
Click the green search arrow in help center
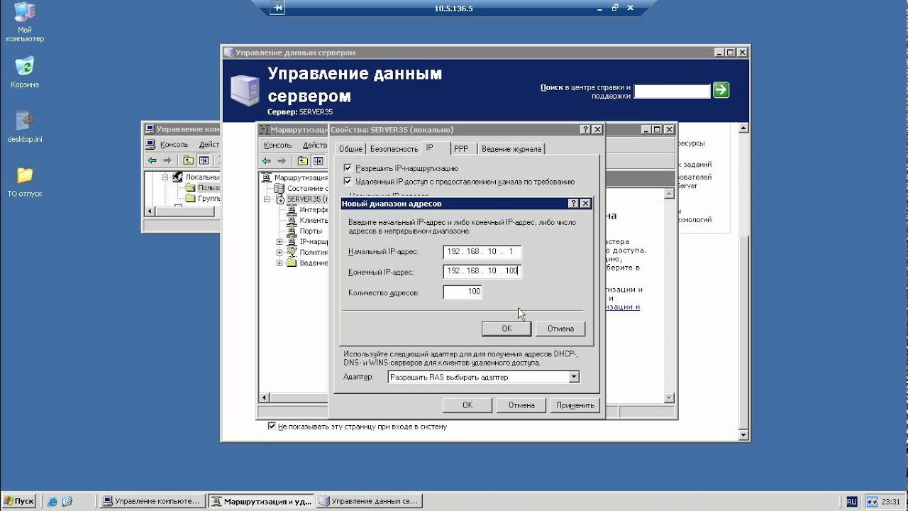point(721,90)
